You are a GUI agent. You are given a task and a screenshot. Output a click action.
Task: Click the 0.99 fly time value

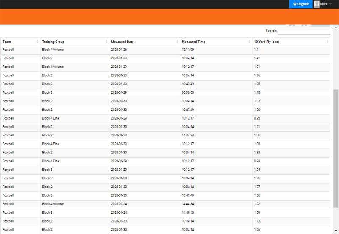coord(257,161)
